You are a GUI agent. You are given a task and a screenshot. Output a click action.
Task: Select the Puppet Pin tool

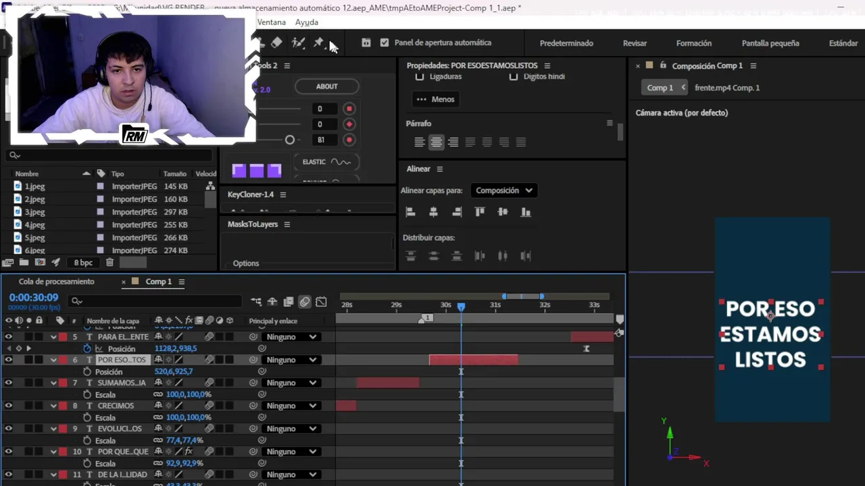[x=318, y=43]
